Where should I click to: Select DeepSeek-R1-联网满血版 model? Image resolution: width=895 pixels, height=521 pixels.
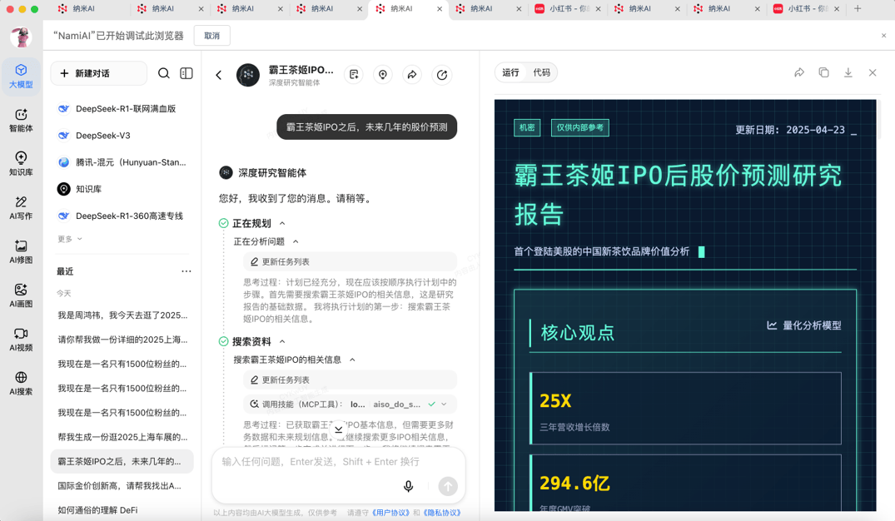(122, 108)
